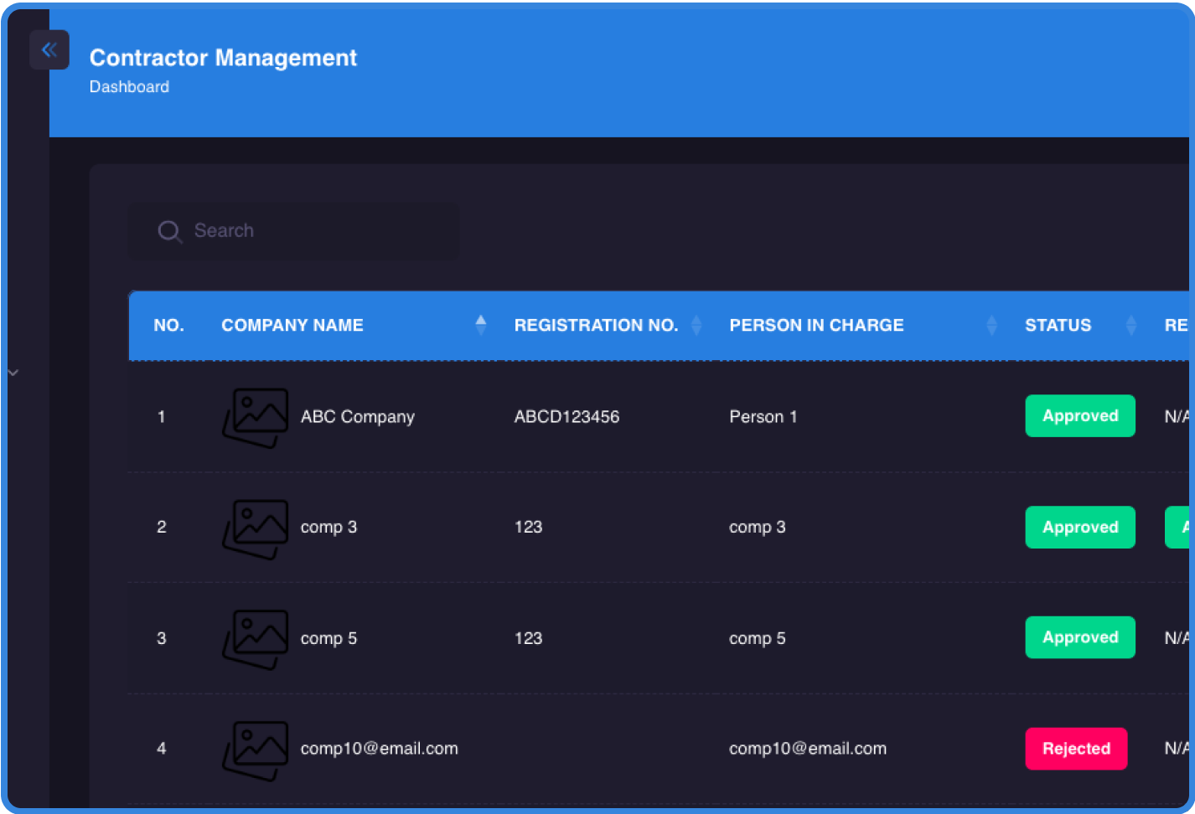The width and height of the screenshot is (1195, 814).
Task: Toggle sorting on PERSON IN CHARGE column
Action: point(992,325)
